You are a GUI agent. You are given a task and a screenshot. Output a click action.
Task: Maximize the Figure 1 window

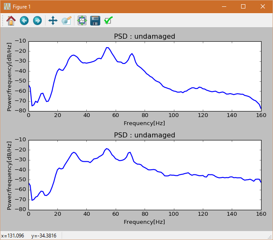[x=243, y=7]
